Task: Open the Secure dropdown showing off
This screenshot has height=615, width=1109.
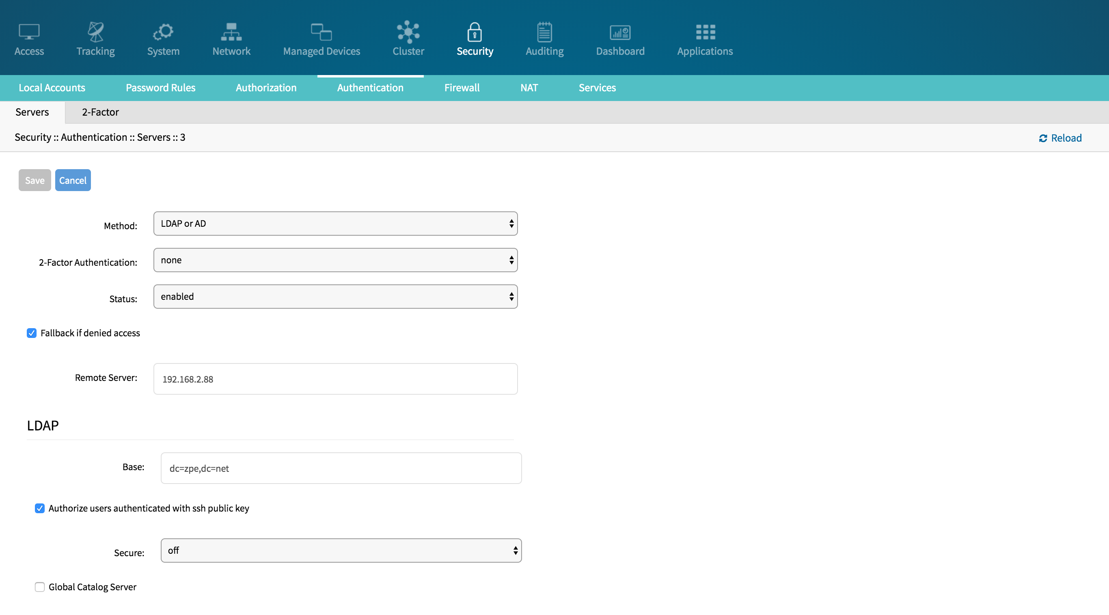Action: click(x=341, y=550)
